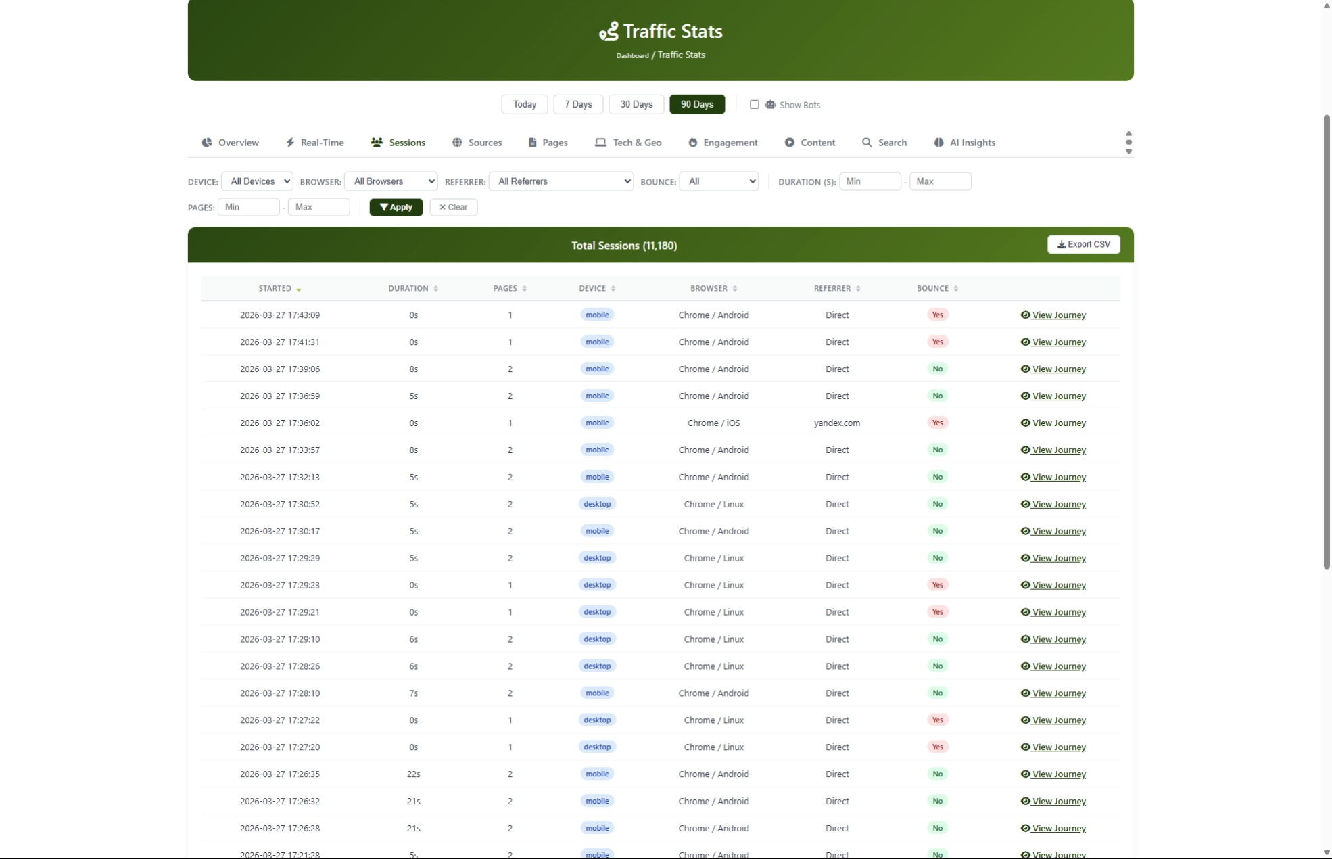1332x859 pixels.
Task: Open the All Devices dropdown
Action: (x=257, y=181)
